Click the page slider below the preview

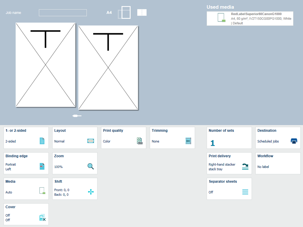(77, 116)
